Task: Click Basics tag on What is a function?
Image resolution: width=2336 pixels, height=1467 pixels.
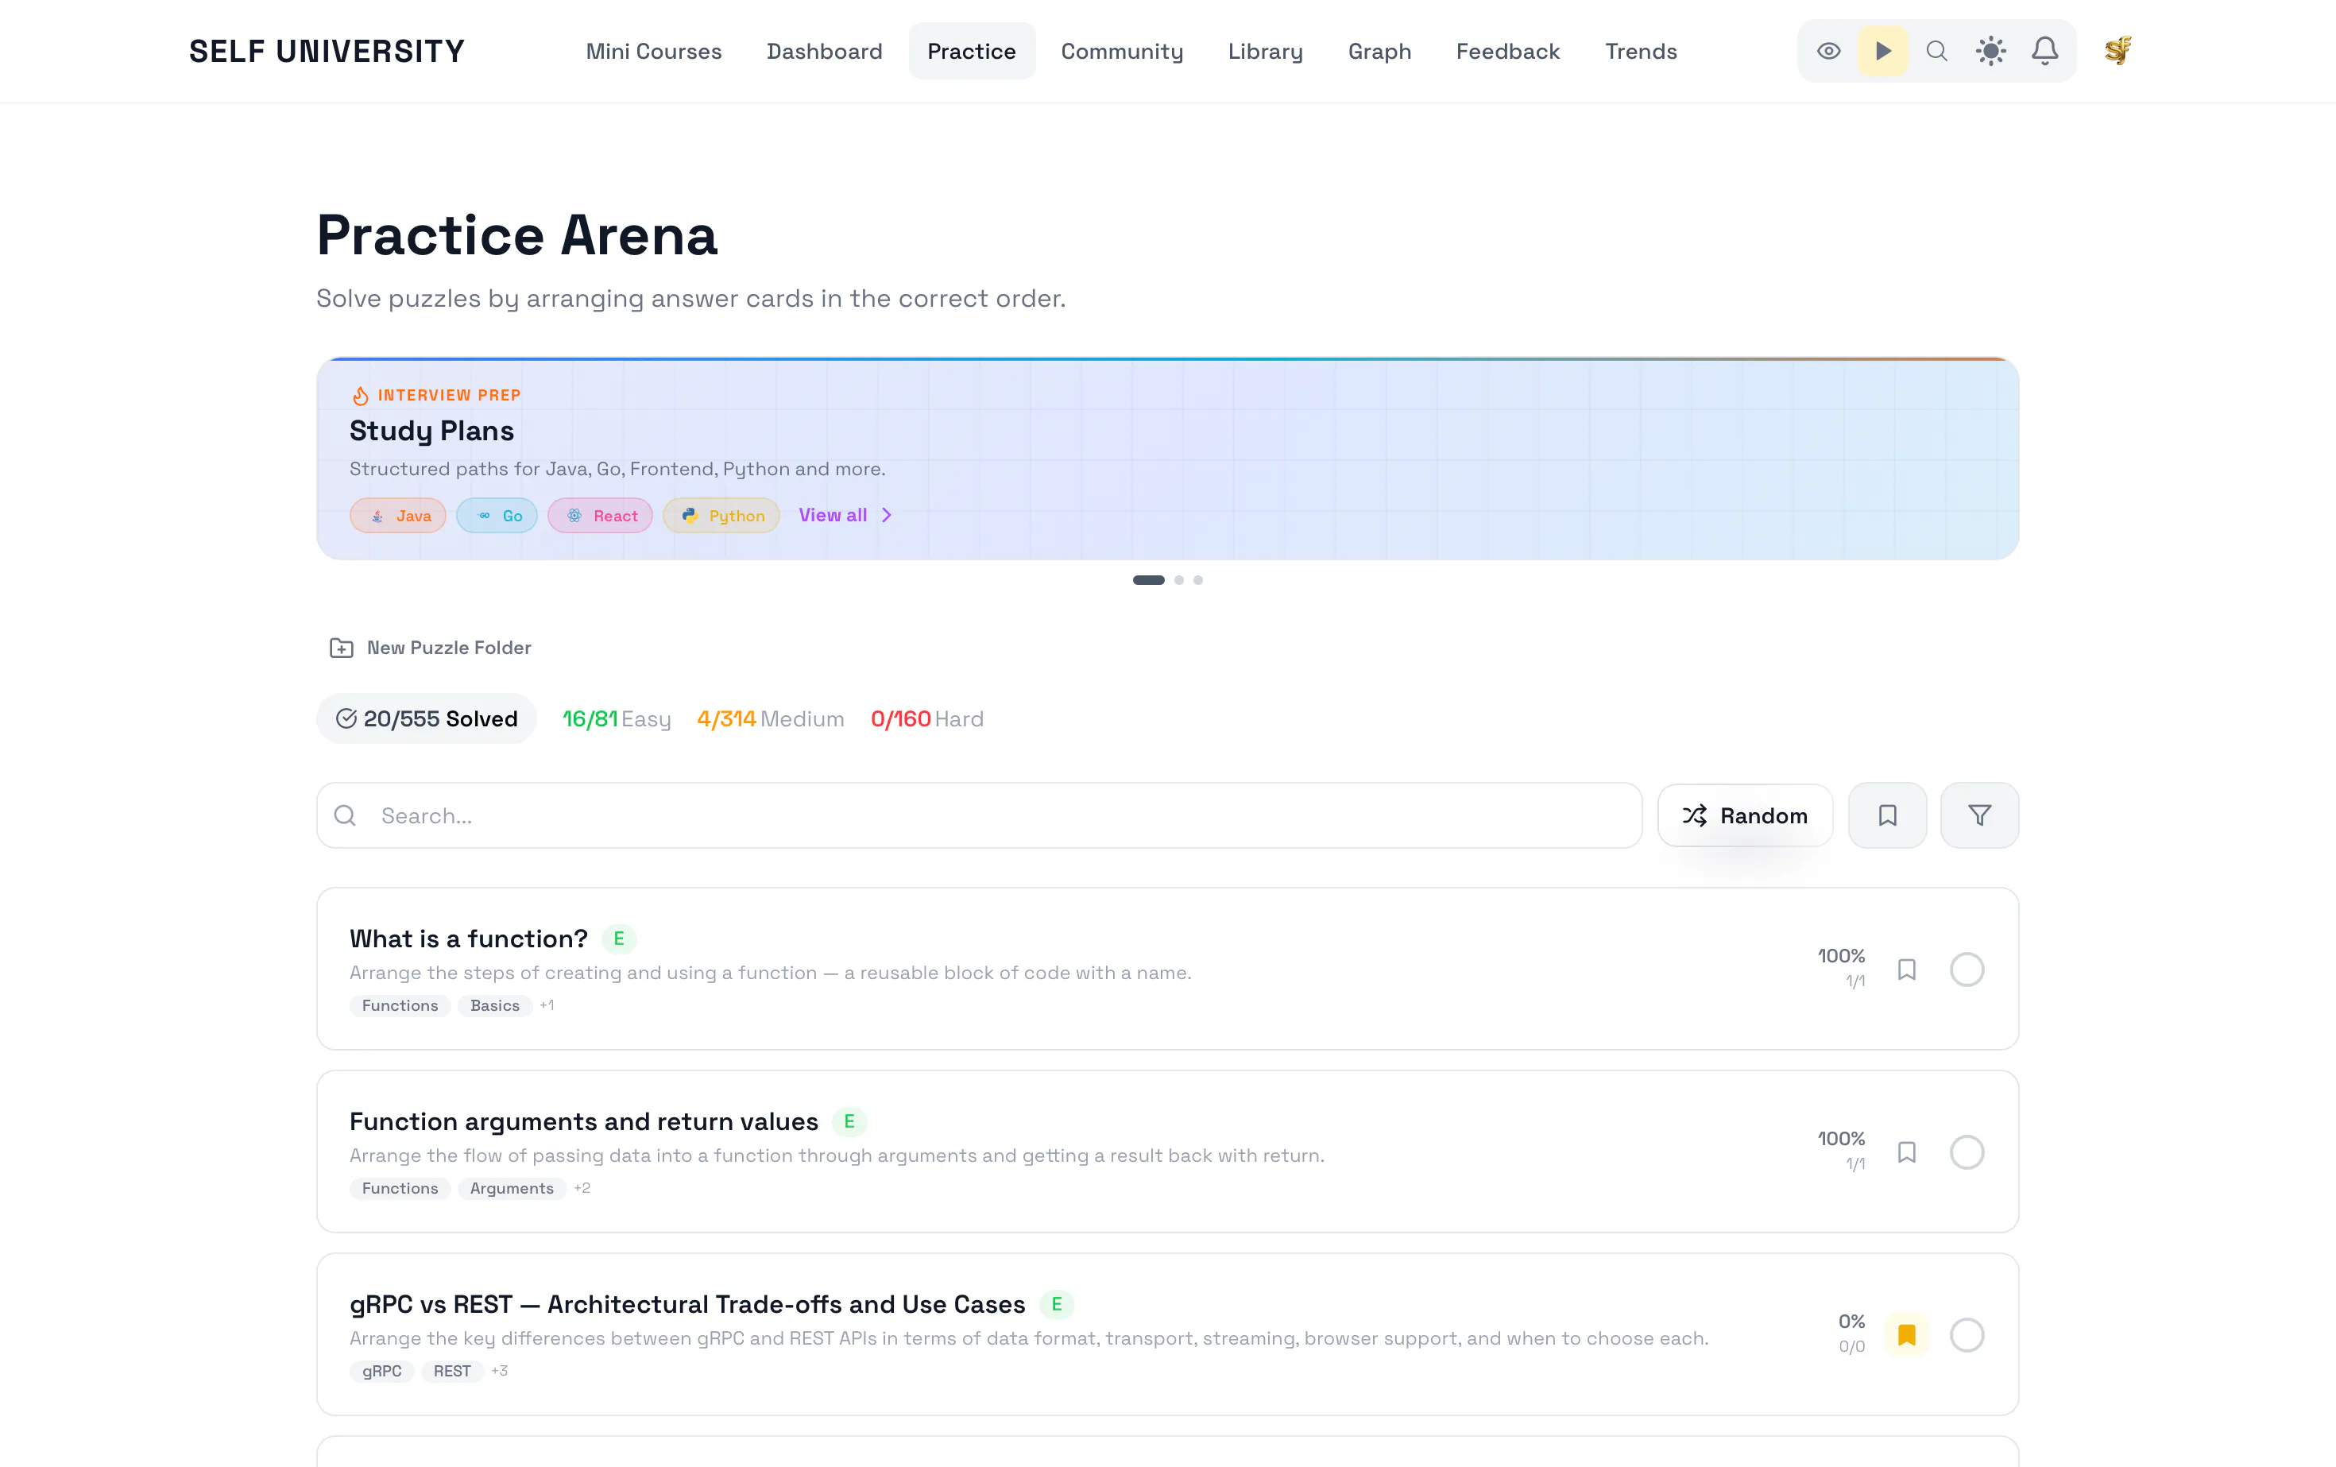Action: (x=495, y=1005)
